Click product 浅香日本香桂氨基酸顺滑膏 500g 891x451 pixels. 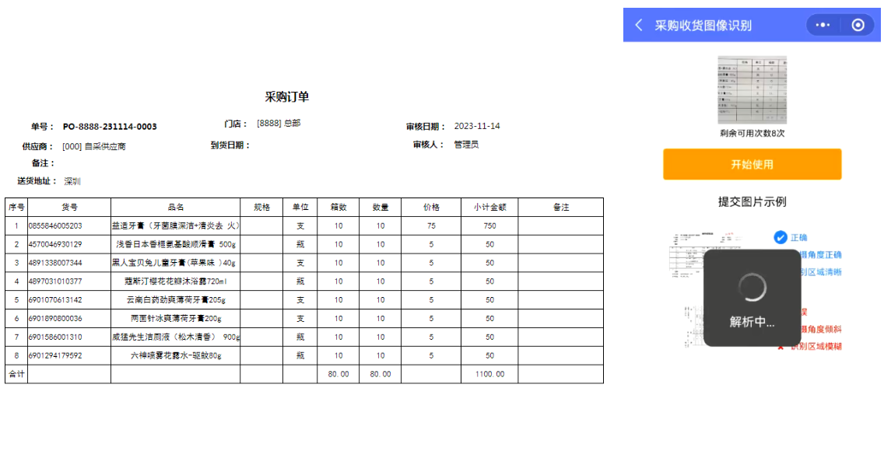click(176, 244)
